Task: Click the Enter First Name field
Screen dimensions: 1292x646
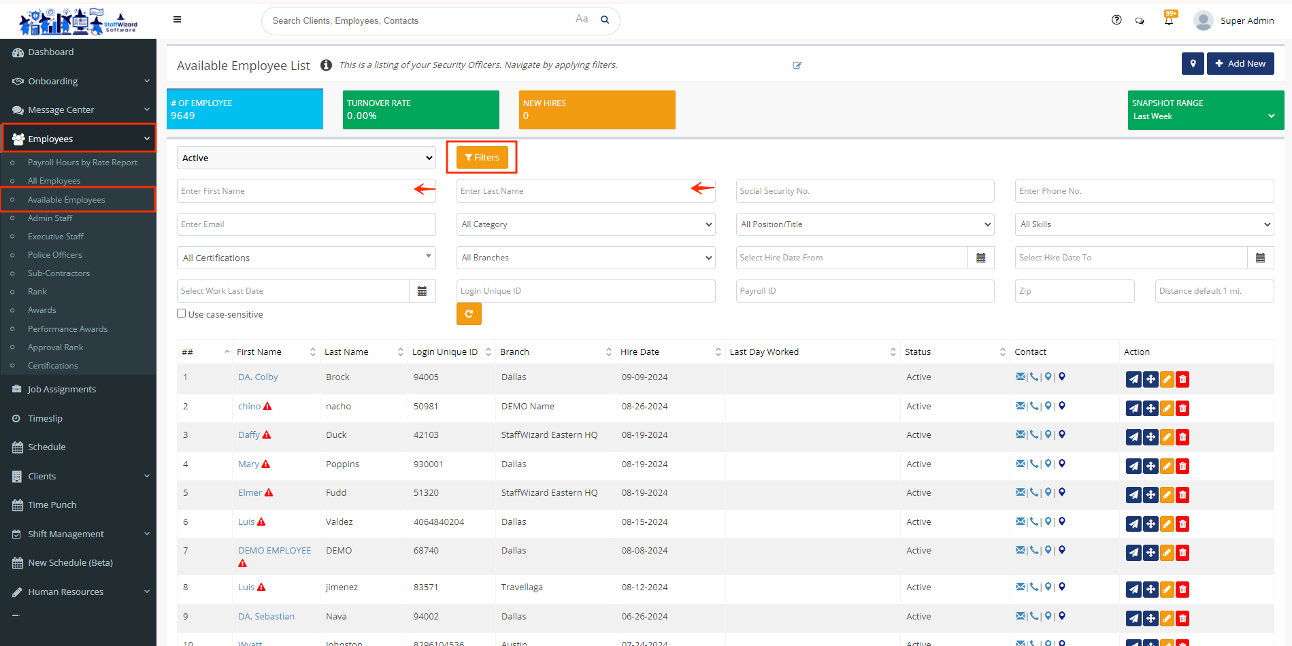Action: click(x=306, y=191)
